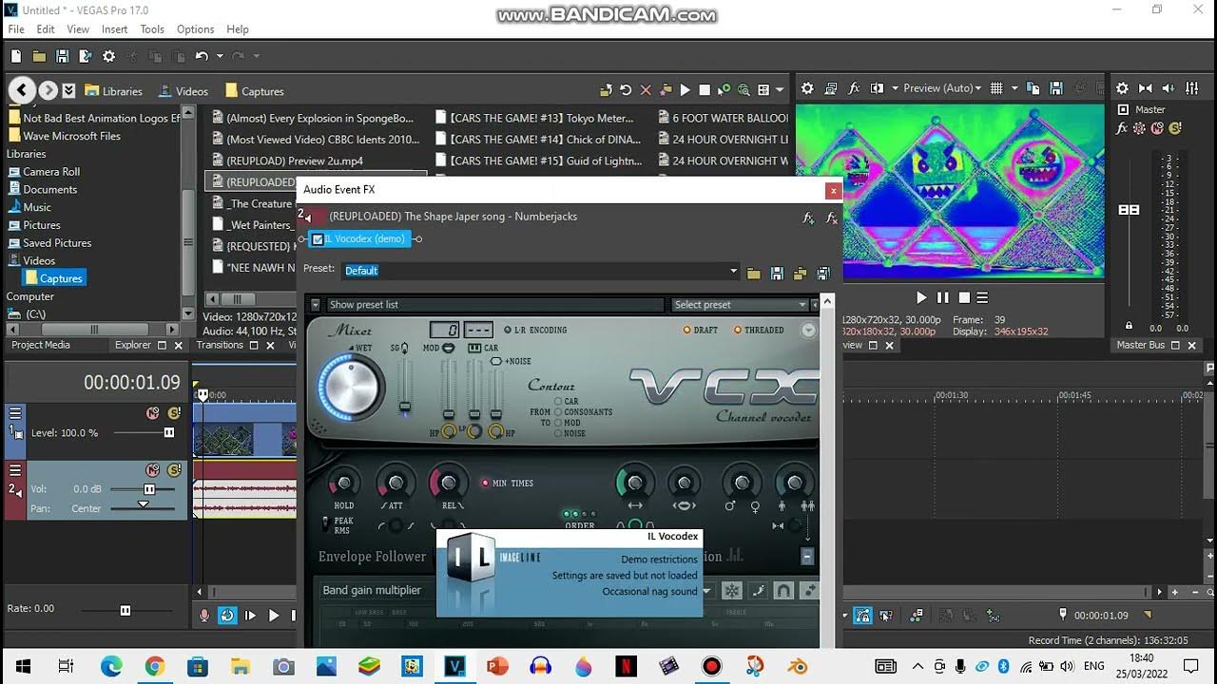Expand overlays dropdown arrow in preview
This screenshot has width=1217, height=684.
(x=1014, y=88)
